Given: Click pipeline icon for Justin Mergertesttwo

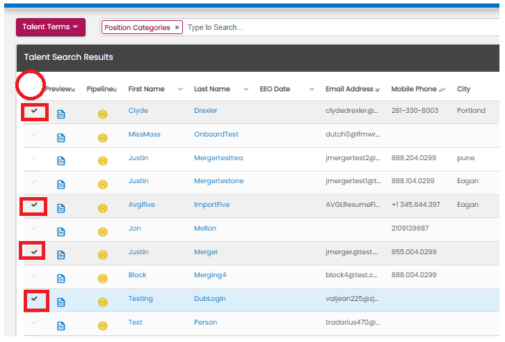Looking at the screenshot, I should click(103, 161).
